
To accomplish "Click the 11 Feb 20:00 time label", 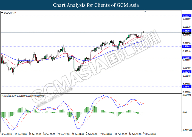I will 121,134.
